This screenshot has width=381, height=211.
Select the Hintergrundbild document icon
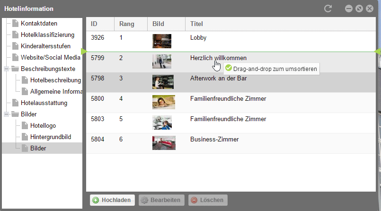coord(25,137)
